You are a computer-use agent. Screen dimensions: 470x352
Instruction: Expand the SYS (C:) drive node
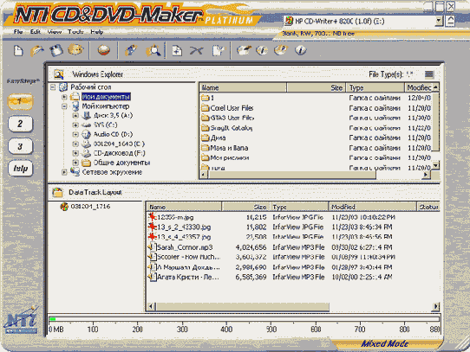pos(75,125)
